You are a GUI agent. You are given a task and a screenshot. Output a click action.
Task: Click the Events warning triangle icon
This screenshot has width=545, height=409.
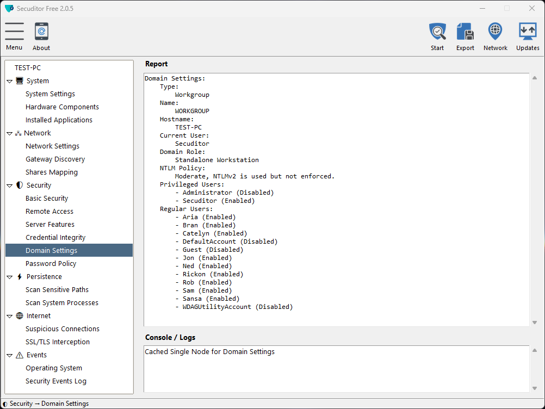20,355
